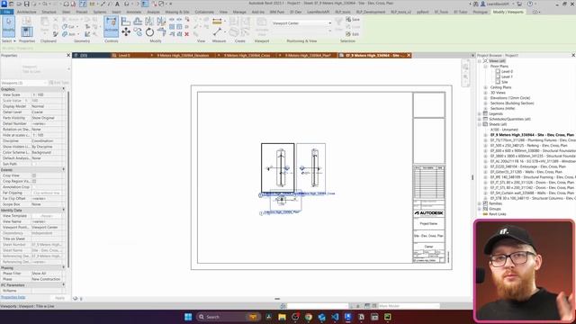This screenshot has height=324, width=576.
Task: Select Level 0 floor plan in Project Browser
Action: [x=507, y=72]
